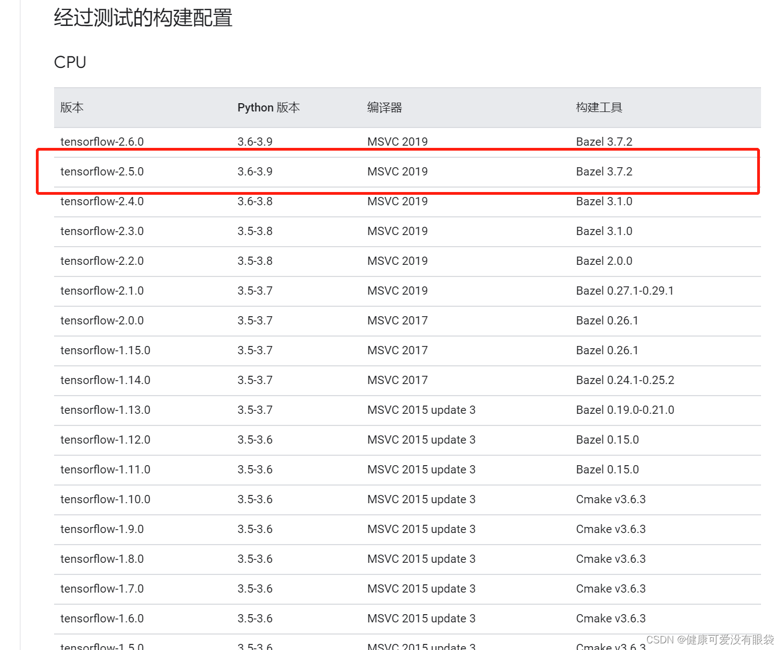Click the Bazel 0.19.0-0.21.0 cell
782x650 pixels.
(625, 410)
